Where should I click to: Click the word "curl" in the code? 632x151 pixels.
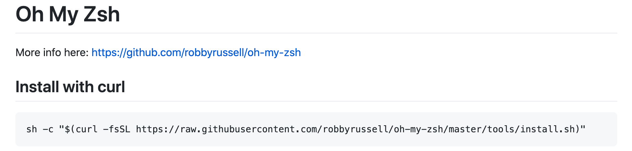pyautogui.click(x=86, y=129)
